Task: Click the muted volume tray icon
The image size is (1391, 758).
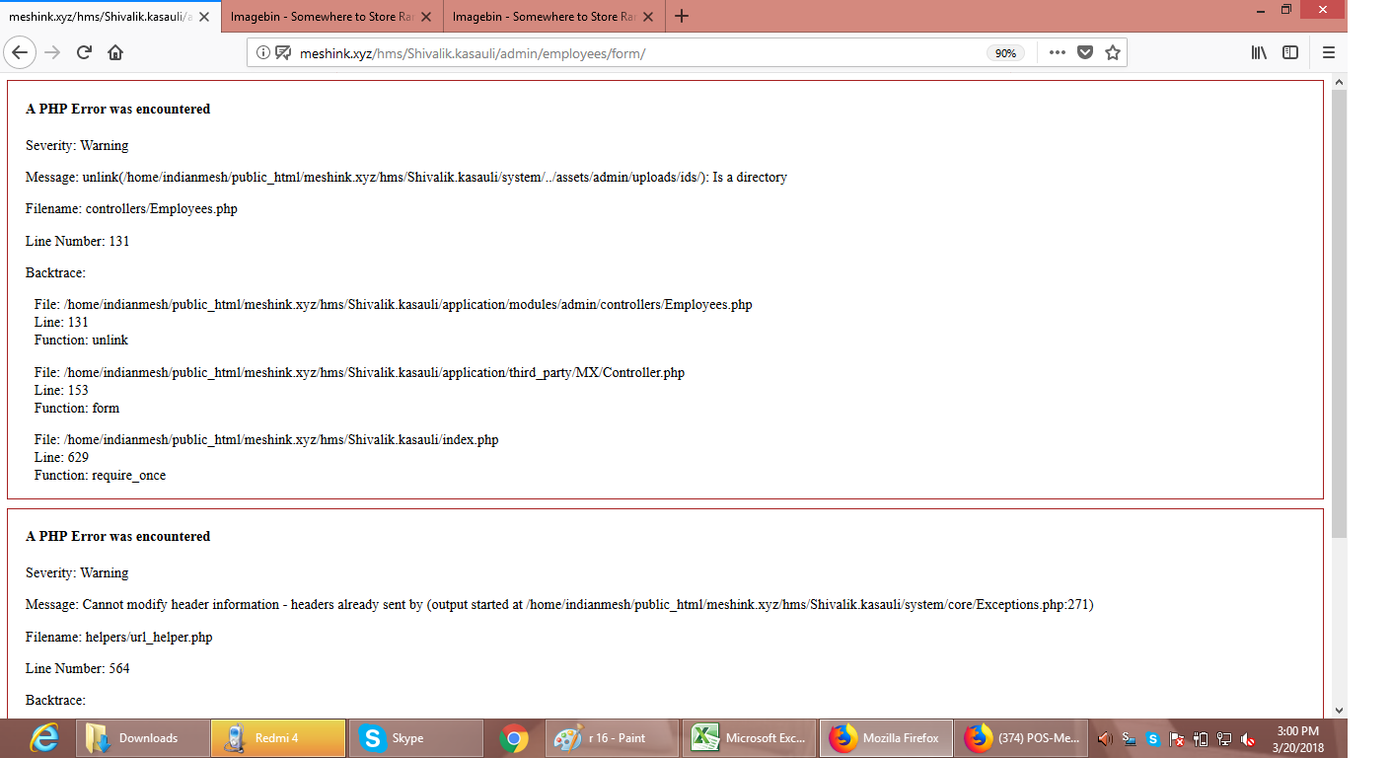Action: pyautogui.click(x=1247, y=738)
